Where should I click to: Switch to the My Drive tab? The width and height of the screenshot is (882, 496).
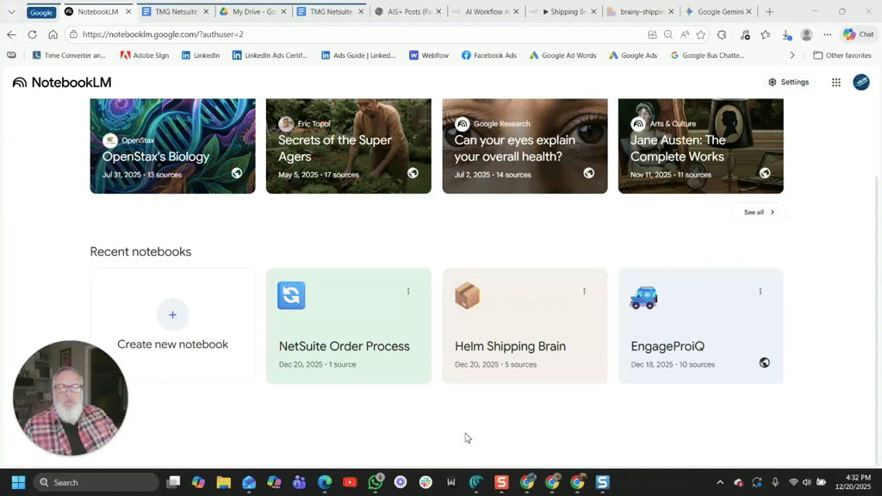click(253, 12)
